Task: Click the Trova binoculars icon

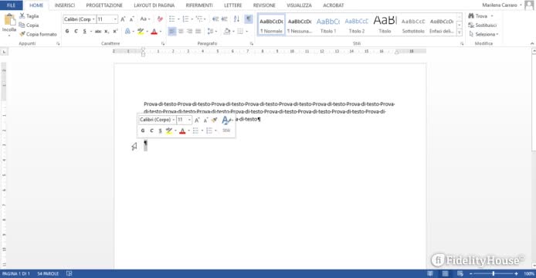Action: click(471, 16)
